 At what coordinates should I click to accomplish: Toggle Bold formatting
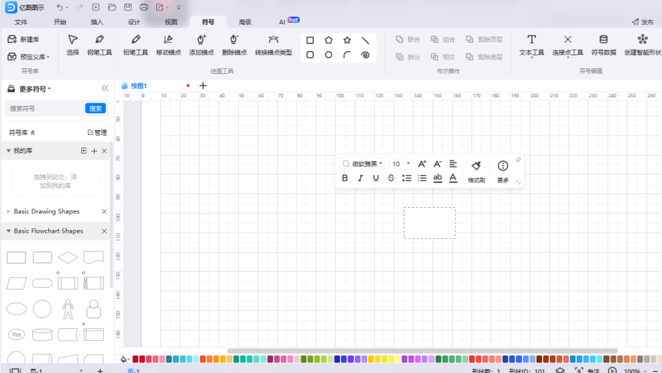tap(345, 178)
